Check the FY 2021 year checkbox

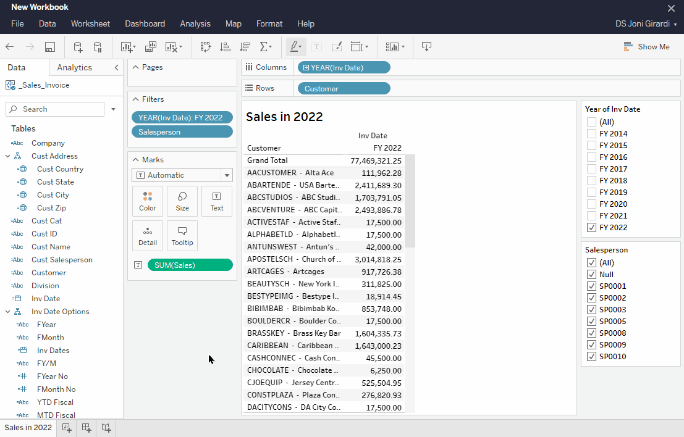point(591,216)
